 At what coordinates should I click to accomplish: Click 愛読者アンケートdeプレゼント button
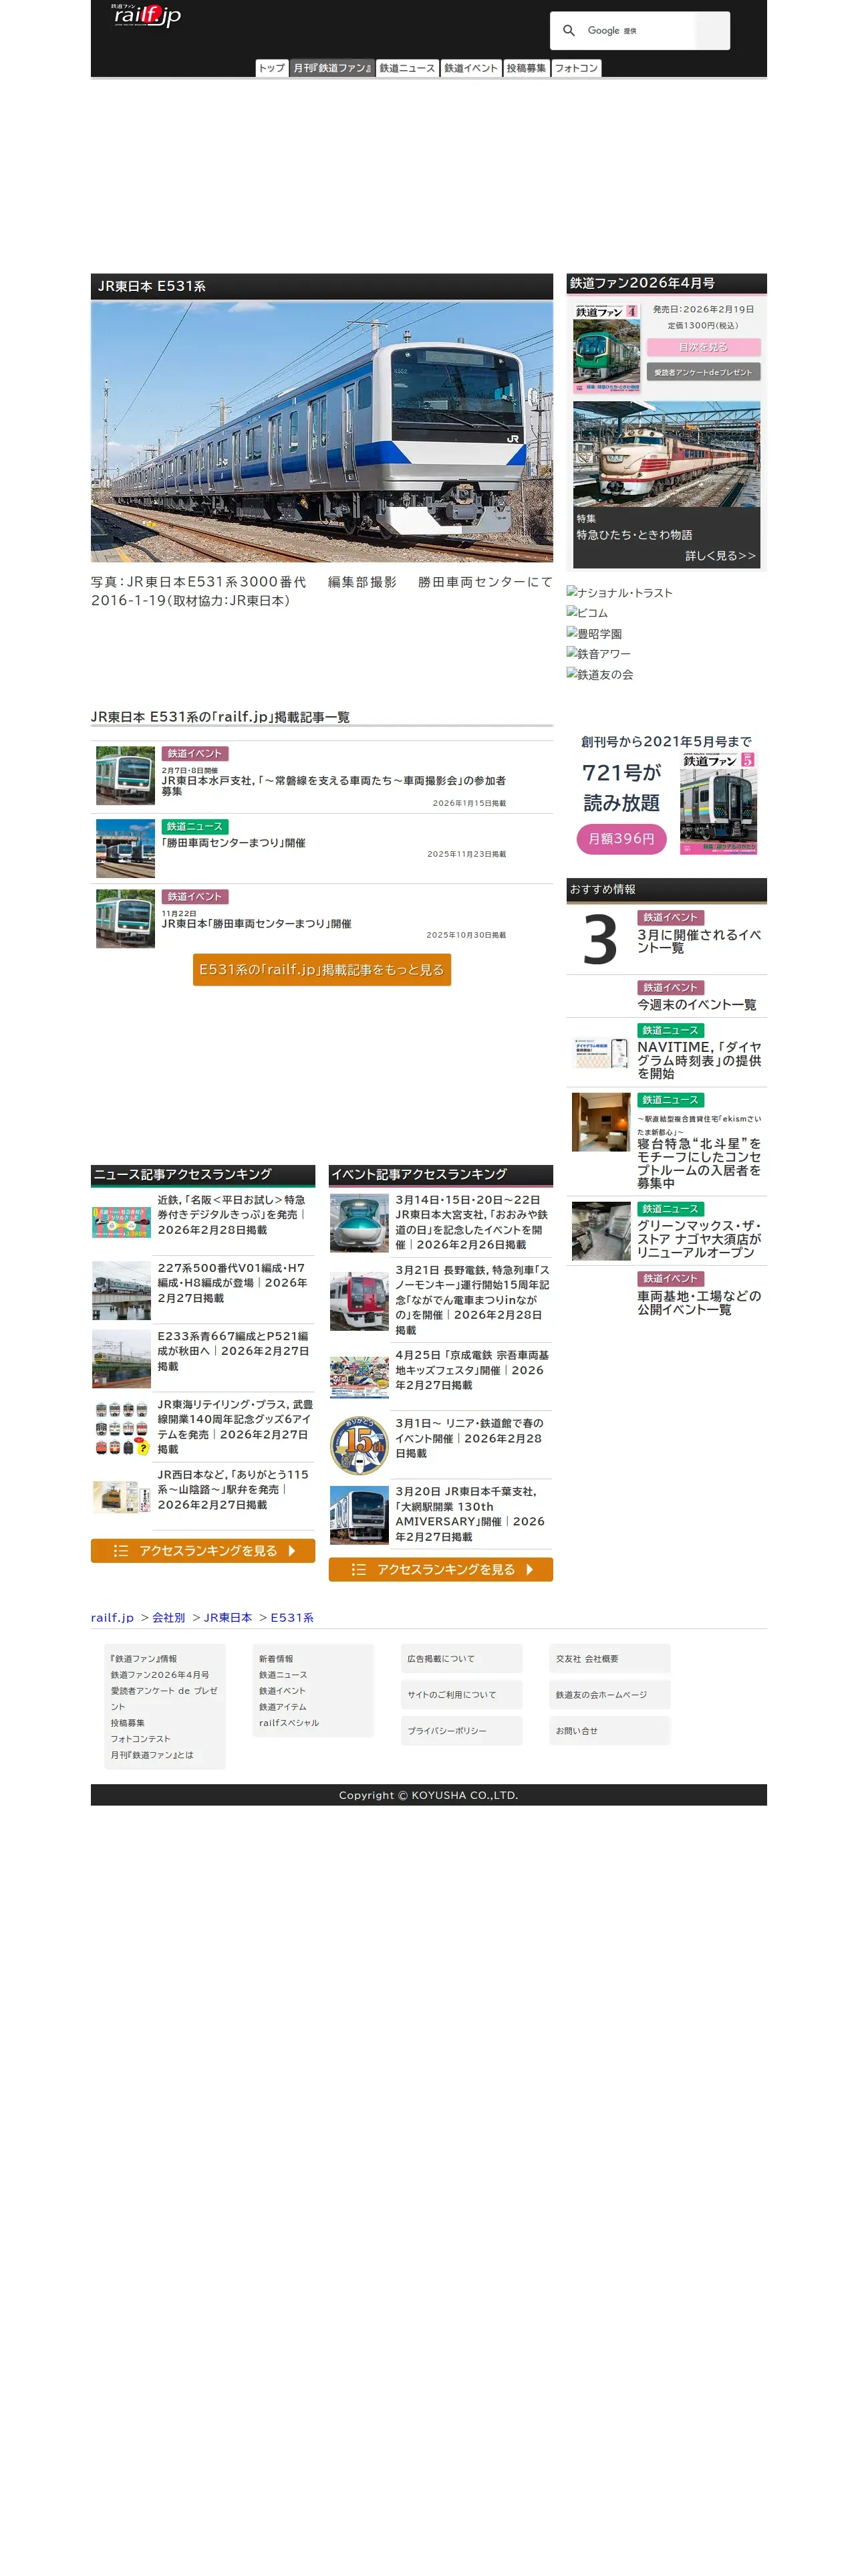pyautogui.click(x=703, y=372)
